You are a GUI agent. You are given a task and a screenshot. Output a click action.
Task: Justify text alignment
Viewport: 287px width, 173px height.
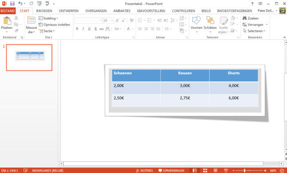[158, 29]
